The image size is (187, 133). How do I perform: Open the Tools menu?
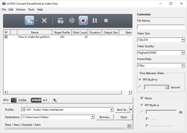31,10
